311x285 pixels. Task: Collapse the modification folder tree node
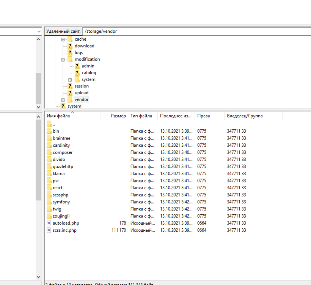(63, 59)
